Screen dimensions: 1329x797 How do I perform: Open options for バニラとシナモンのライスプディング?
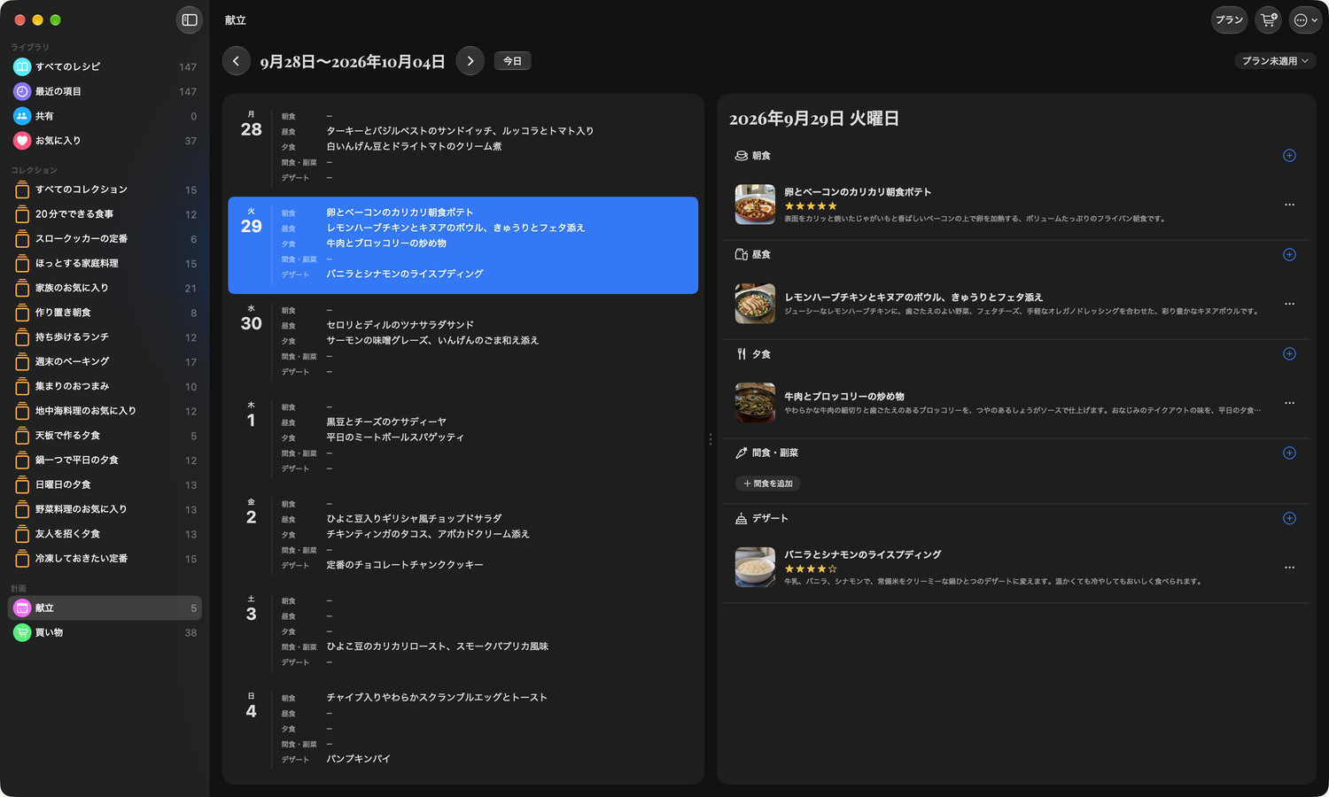click(x=1289, y=568)
